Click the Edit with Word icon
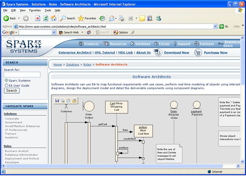The width and height of the screenshot is (246, 185). (x=130, y=18)
